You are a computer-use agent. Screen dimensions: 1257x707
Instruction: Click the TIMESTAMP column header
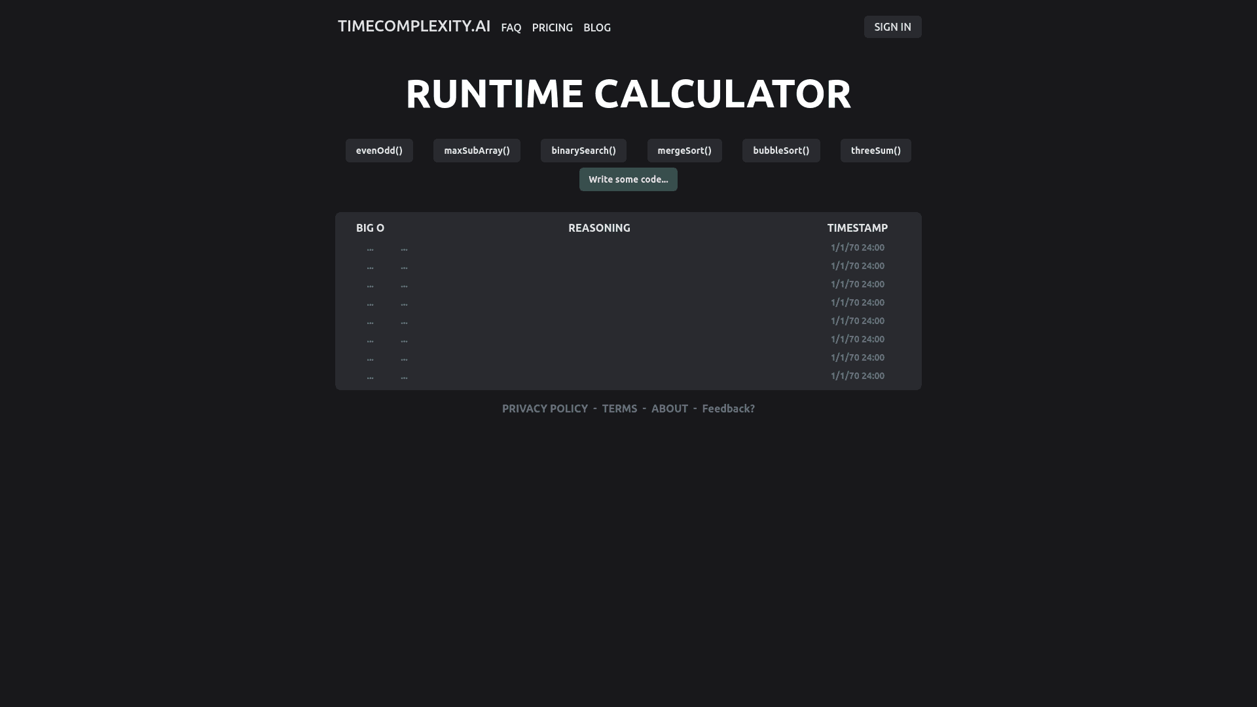(x=857, y=228)
